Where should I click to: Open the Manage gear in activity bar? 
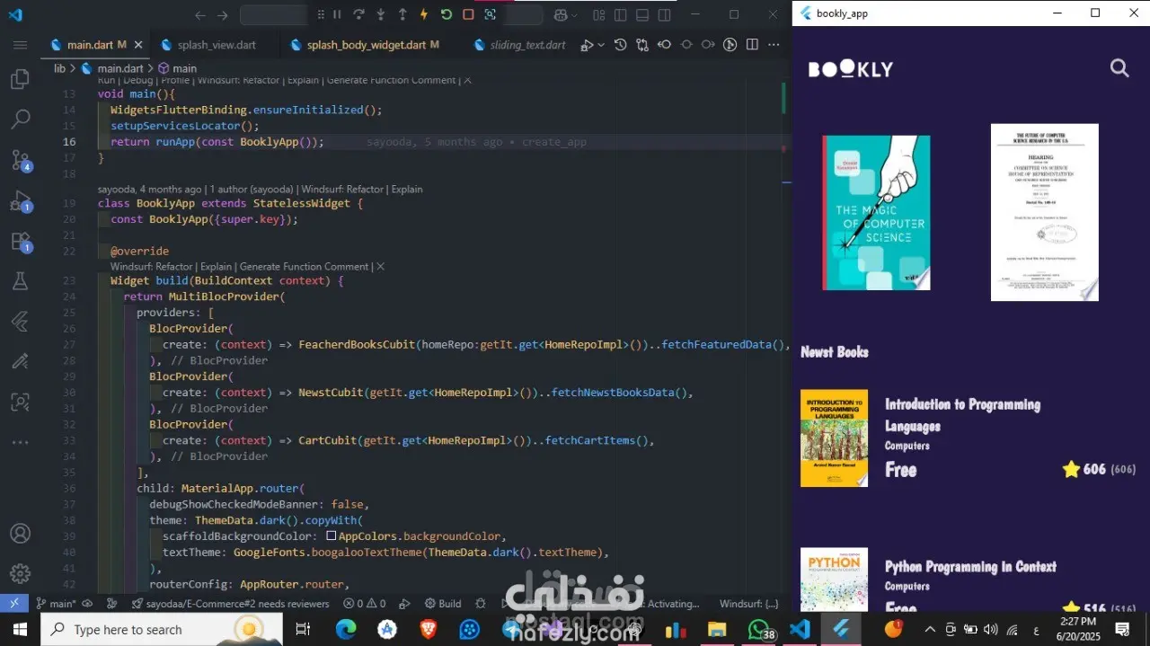(20, 573)
